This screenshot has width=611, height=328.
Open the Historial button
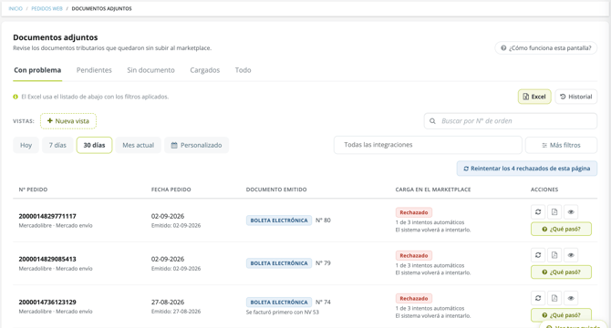[576, 97]
